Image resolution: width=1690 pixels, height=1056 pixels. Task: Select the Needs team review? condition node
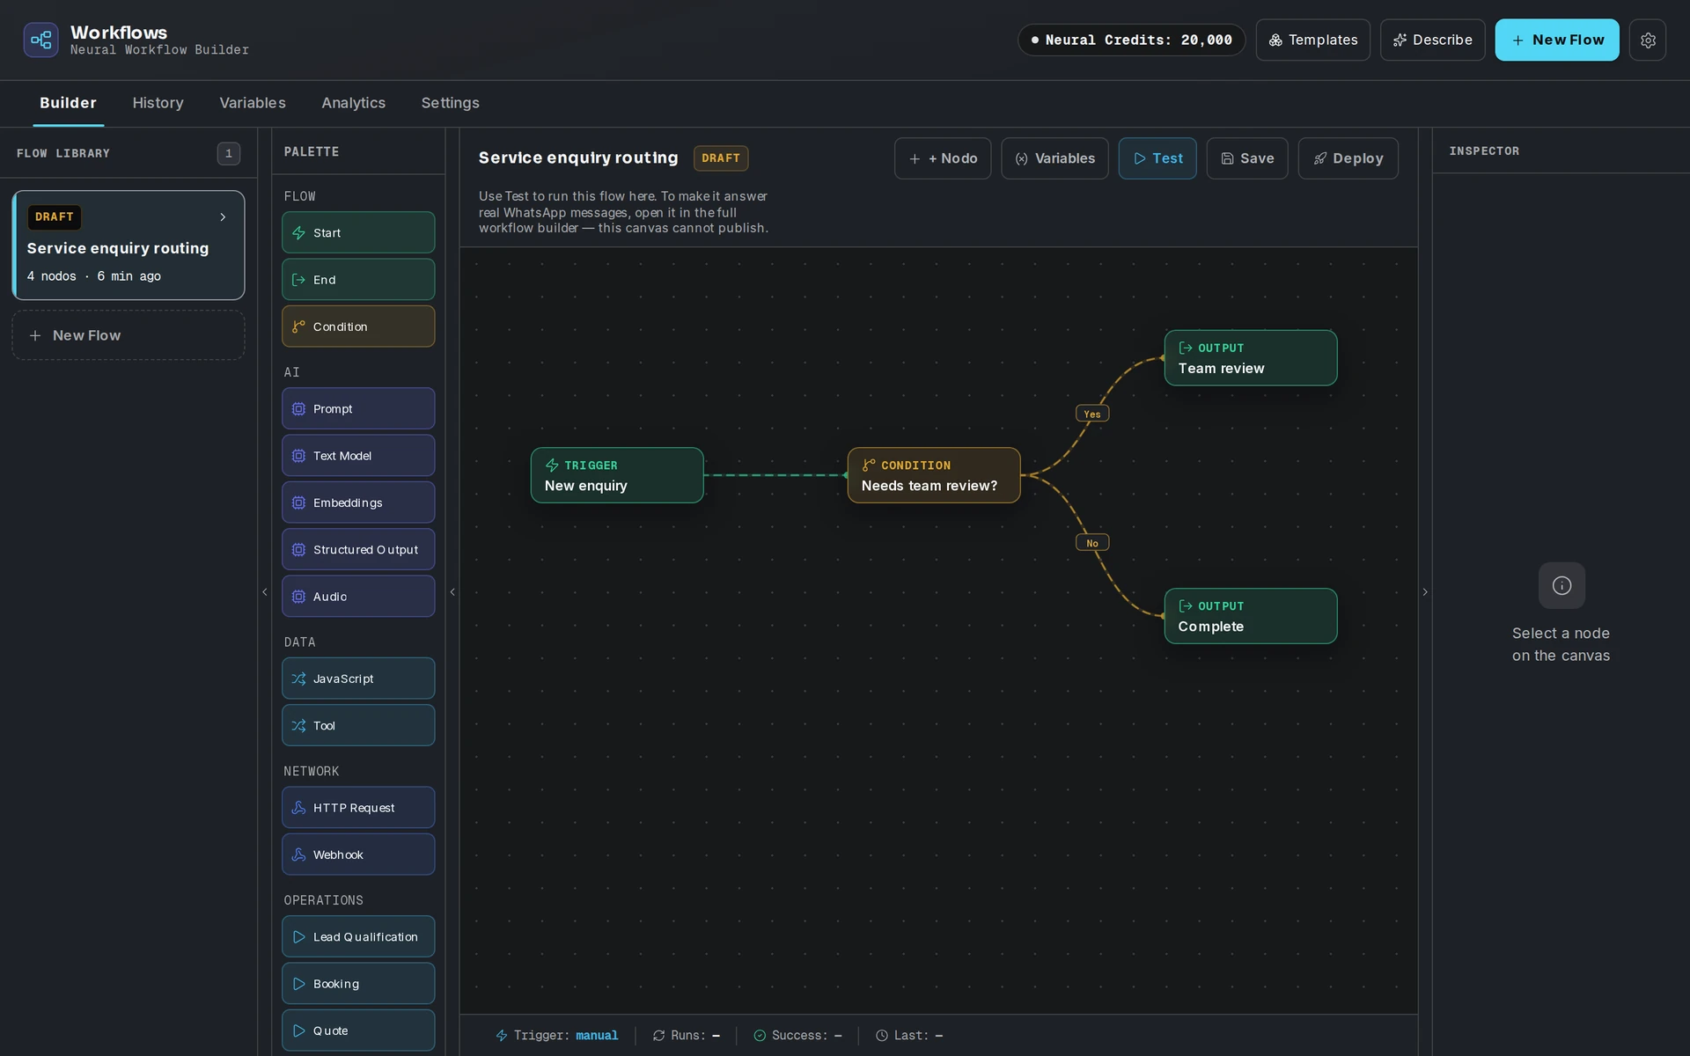933,475
